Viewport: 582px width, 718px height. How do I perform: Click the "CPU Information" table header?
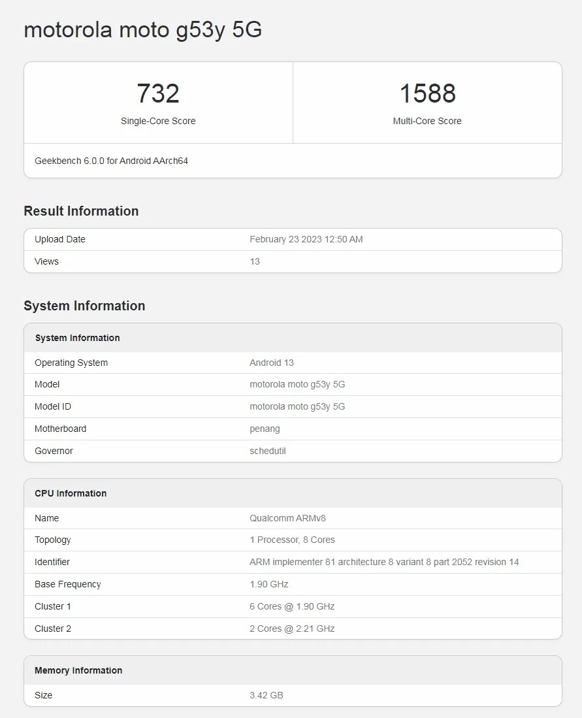tap(293, 493)
